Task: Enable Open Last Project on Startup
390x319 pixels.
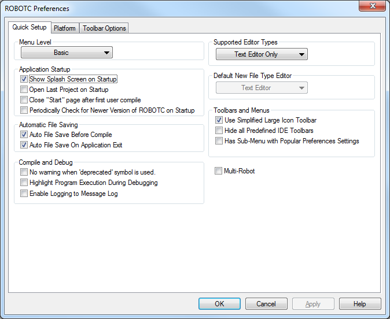Action: coord(24,90)
